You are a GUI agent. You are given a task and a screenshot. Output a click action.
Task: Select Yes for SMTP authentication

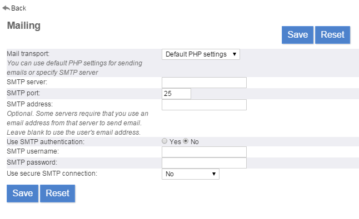164,141
